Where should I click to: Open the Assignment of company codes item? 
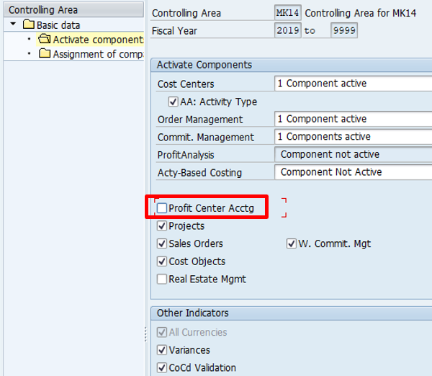(x=97, y=54)
